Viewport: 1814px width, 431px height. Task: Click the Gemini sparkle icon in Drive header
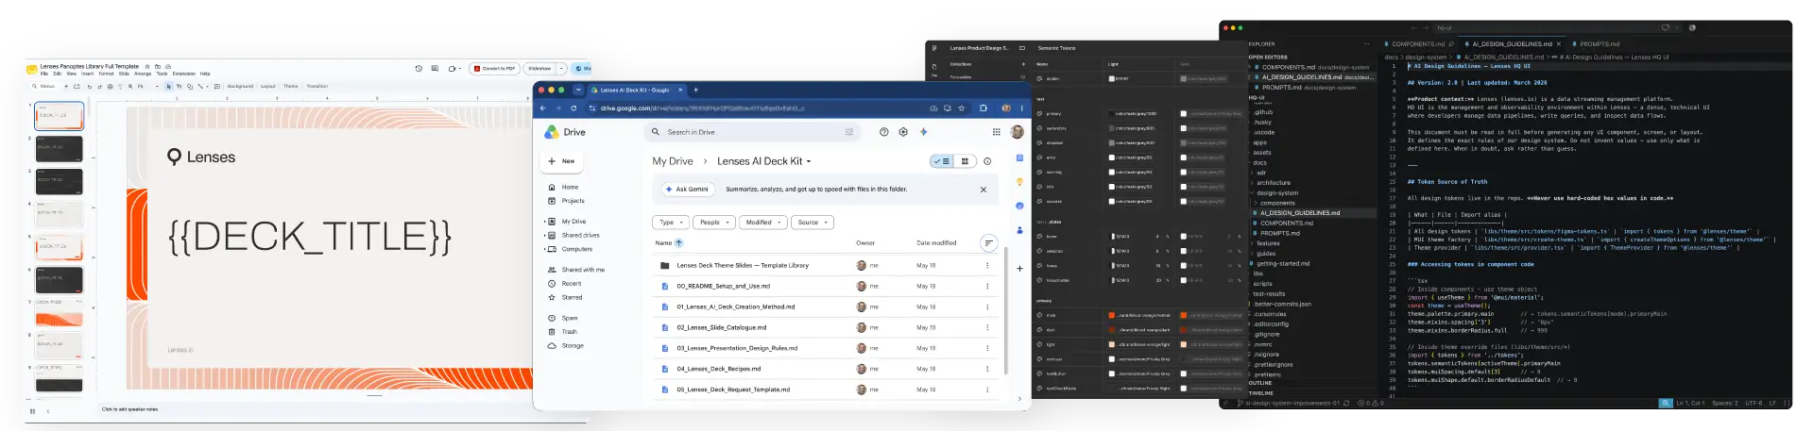tap(923, 132)
